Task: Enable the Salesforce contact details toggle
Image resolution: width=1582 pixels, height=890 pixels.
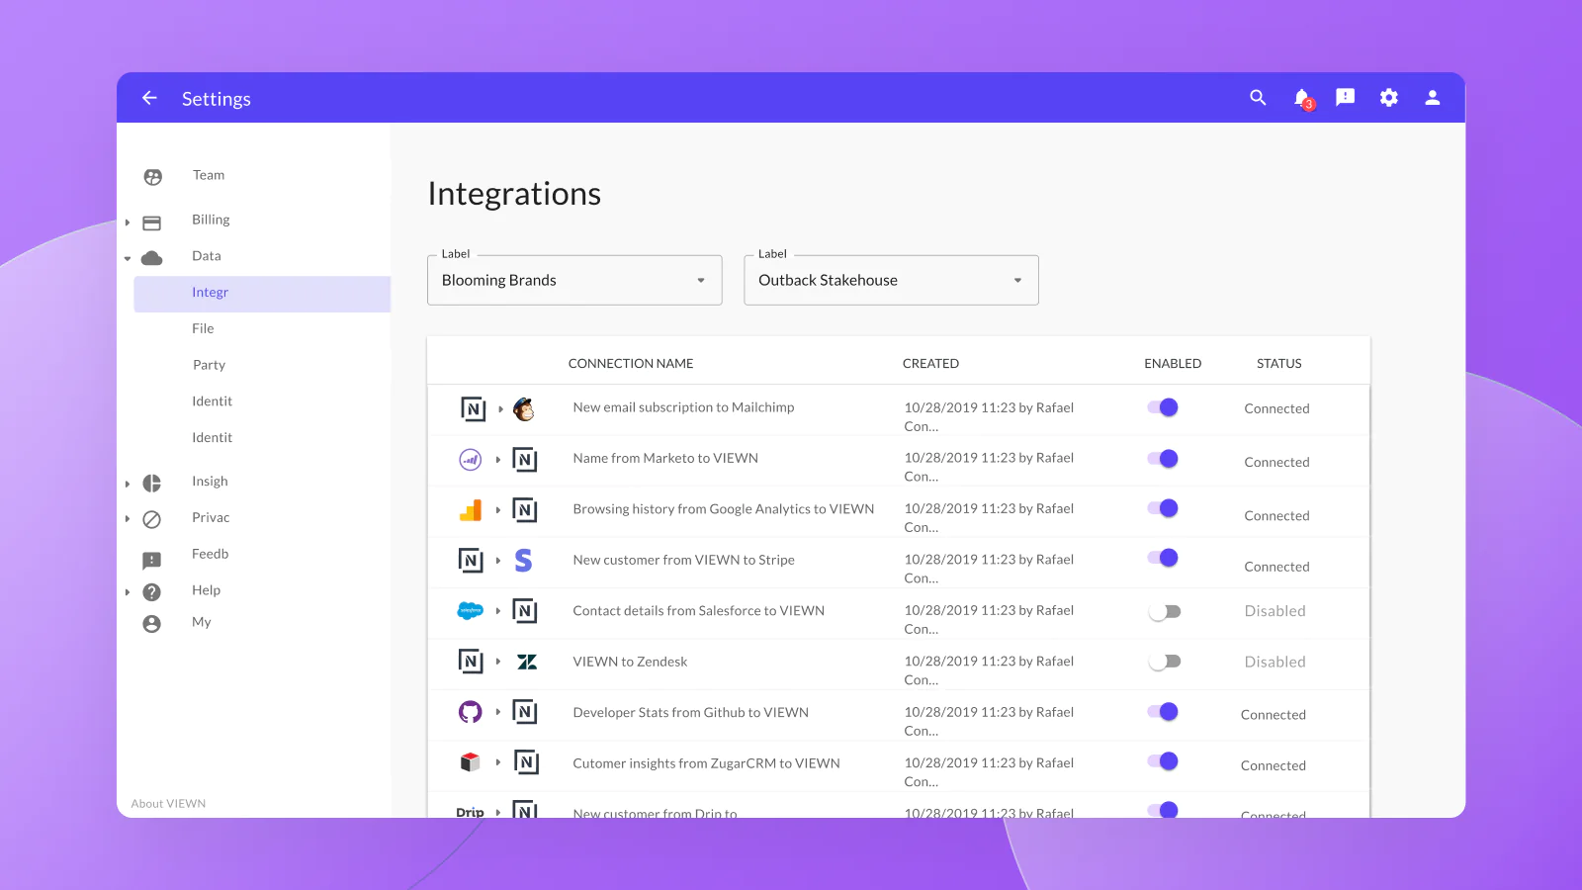Action: point(1164,612)
